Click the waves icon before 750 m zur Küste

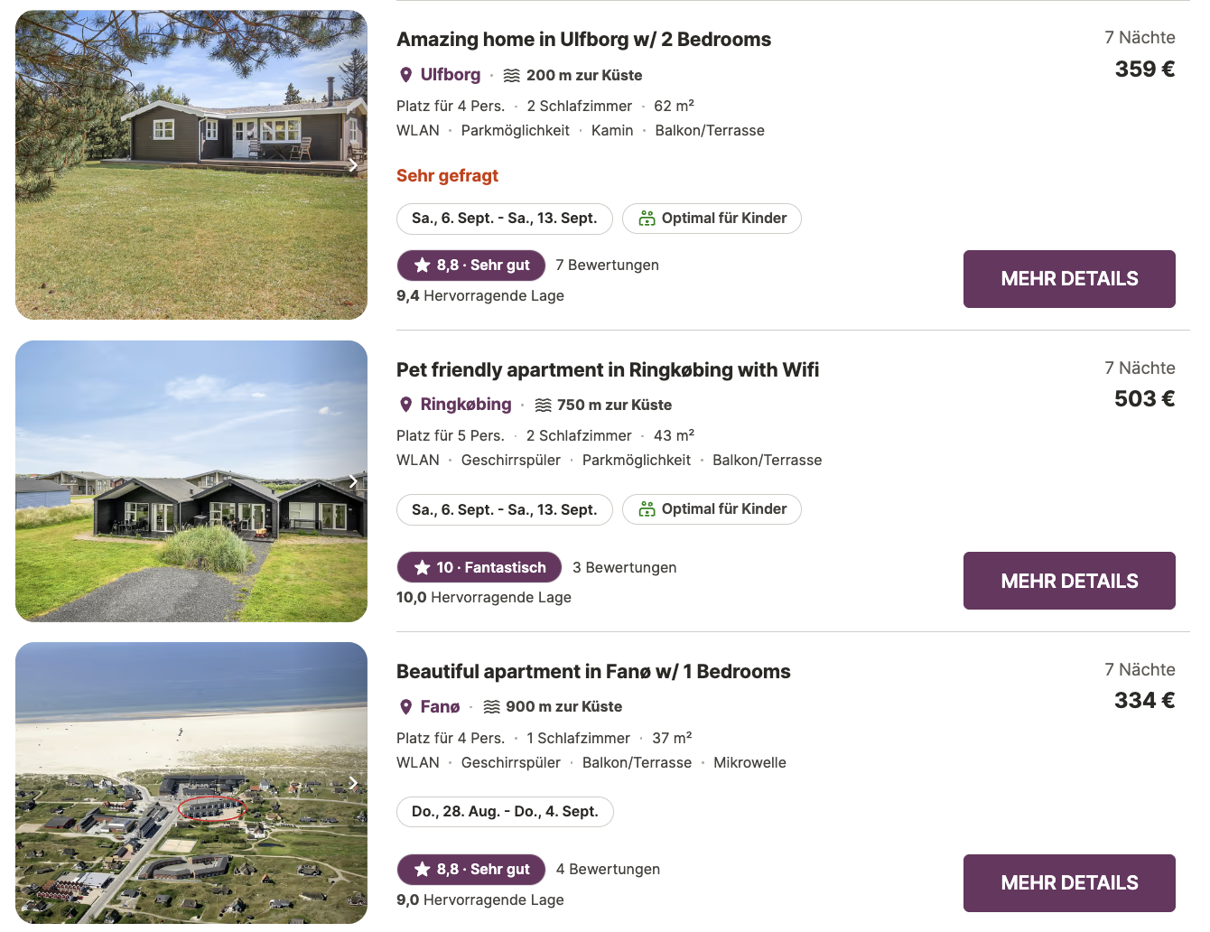pos(543,405)
